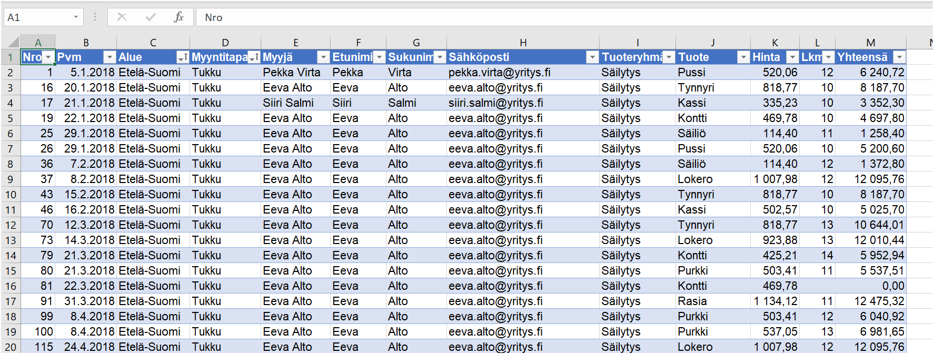Click date cell 20.1.2018
Image resolution: width=934 pixels, height=354 pixels.
click(86, 88)
